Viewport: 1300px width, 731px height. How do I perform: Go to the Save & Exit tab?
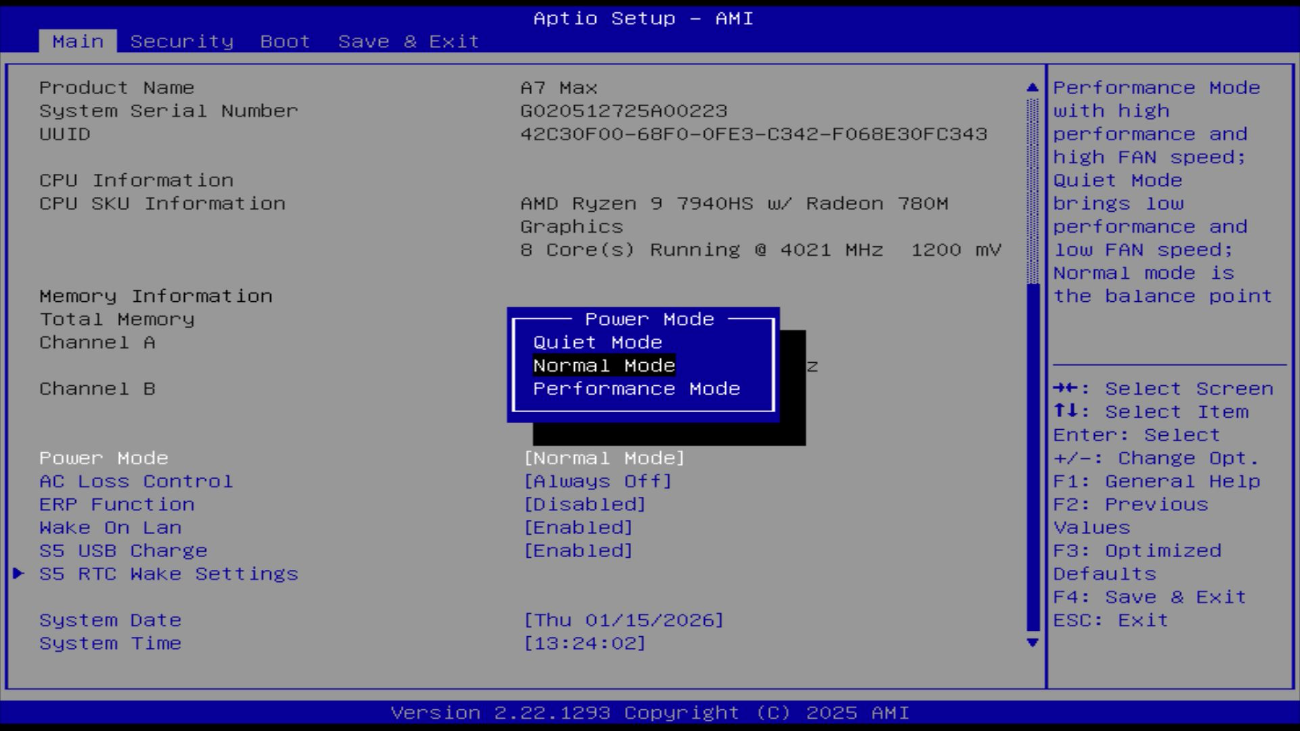408,41
